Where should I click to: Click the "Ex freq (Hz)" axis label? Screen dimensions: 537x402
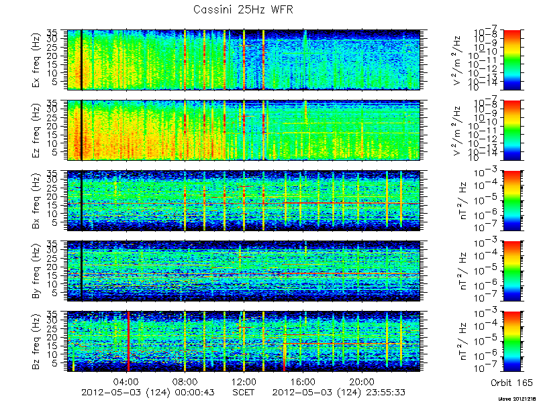(36, 60)
